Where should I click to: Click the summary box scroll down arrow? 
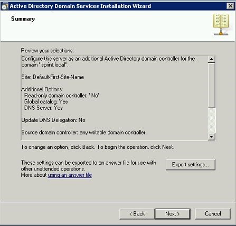coord(211,136)
